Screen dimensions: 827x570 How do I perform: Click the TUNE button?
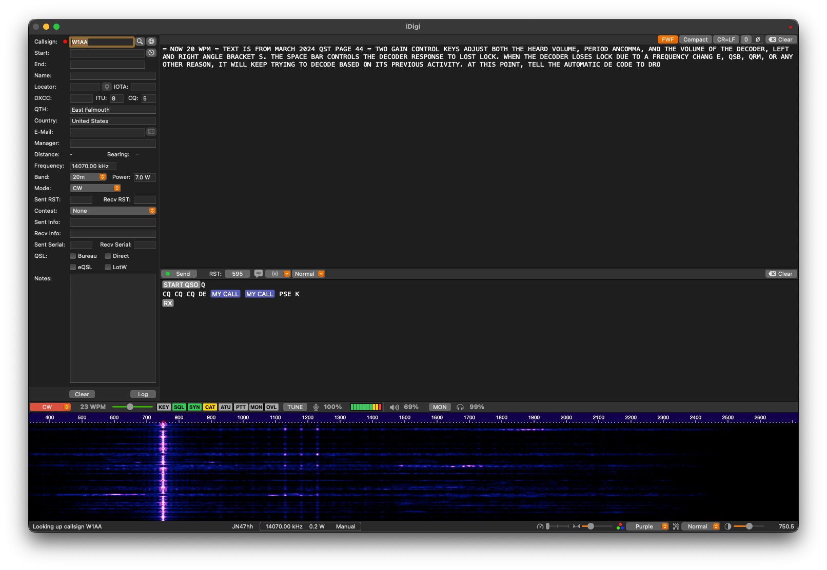[295, 407]
